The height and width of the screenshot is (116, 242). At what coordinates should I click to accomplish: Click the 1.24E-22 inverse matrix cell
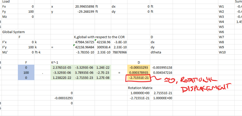click(x=103, y=67)
